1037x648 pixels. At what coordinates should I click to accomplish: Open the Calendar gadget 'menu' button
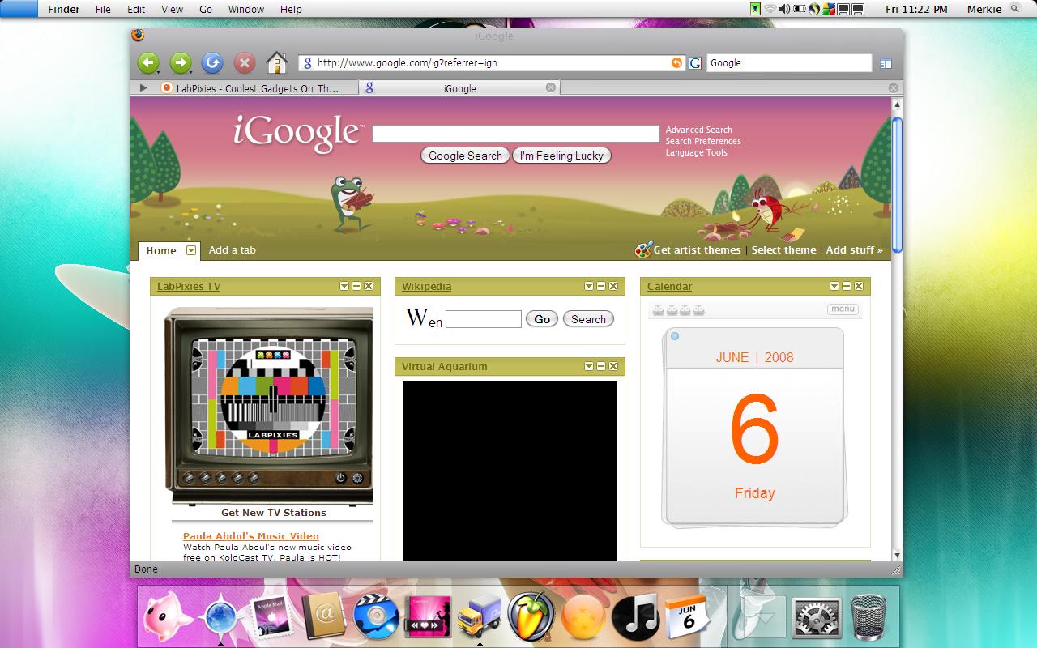point(843,309)
